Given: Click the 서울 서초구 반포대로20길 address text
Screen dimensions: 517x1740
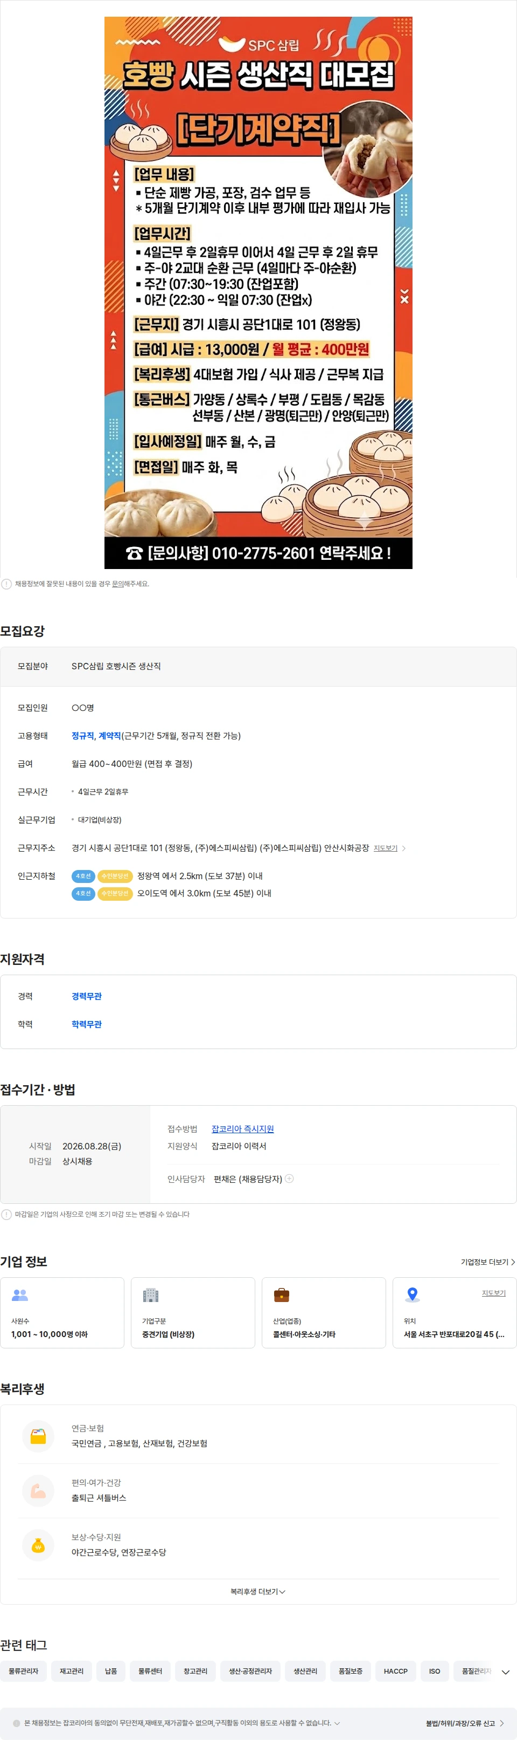Looking at the screenshot, I should [453, 1334].
